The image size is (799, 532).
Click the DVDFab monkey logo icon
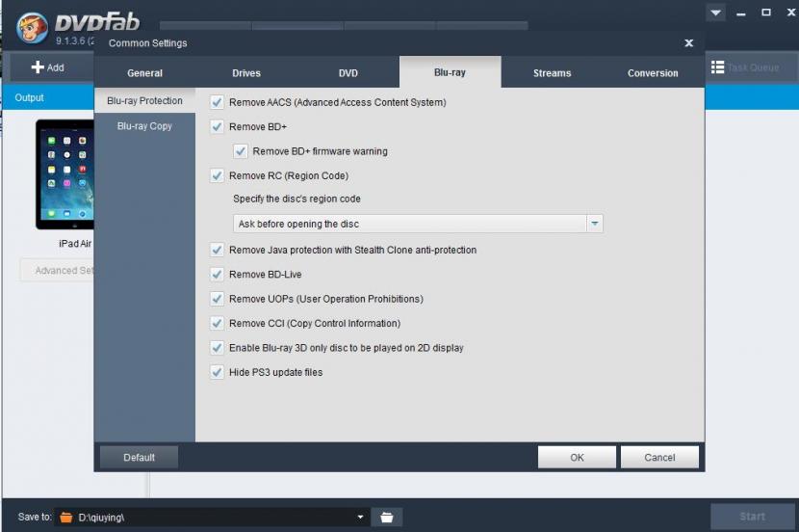point(31,28)
